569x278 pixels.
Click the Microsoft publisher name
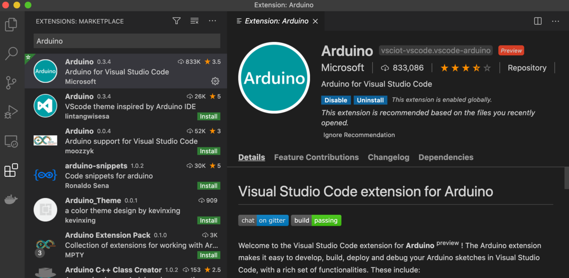[x=343, y=68]
